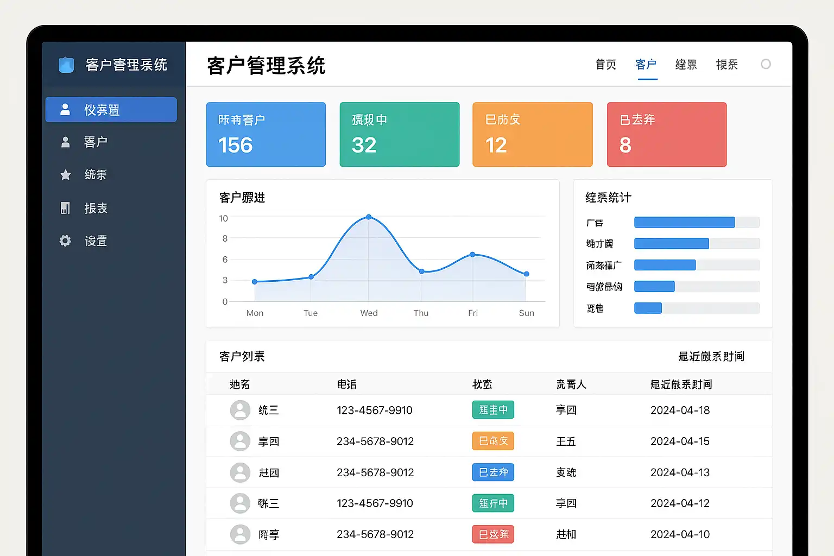Go to the 首页 tab in top navigation
834x556 pixels.
point(606,65)
